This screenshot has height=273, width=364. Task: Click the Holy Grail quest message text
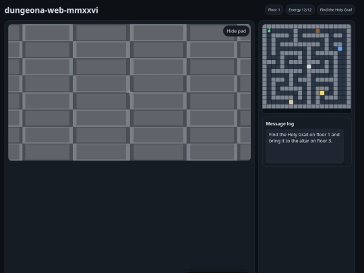coord(304,138)
